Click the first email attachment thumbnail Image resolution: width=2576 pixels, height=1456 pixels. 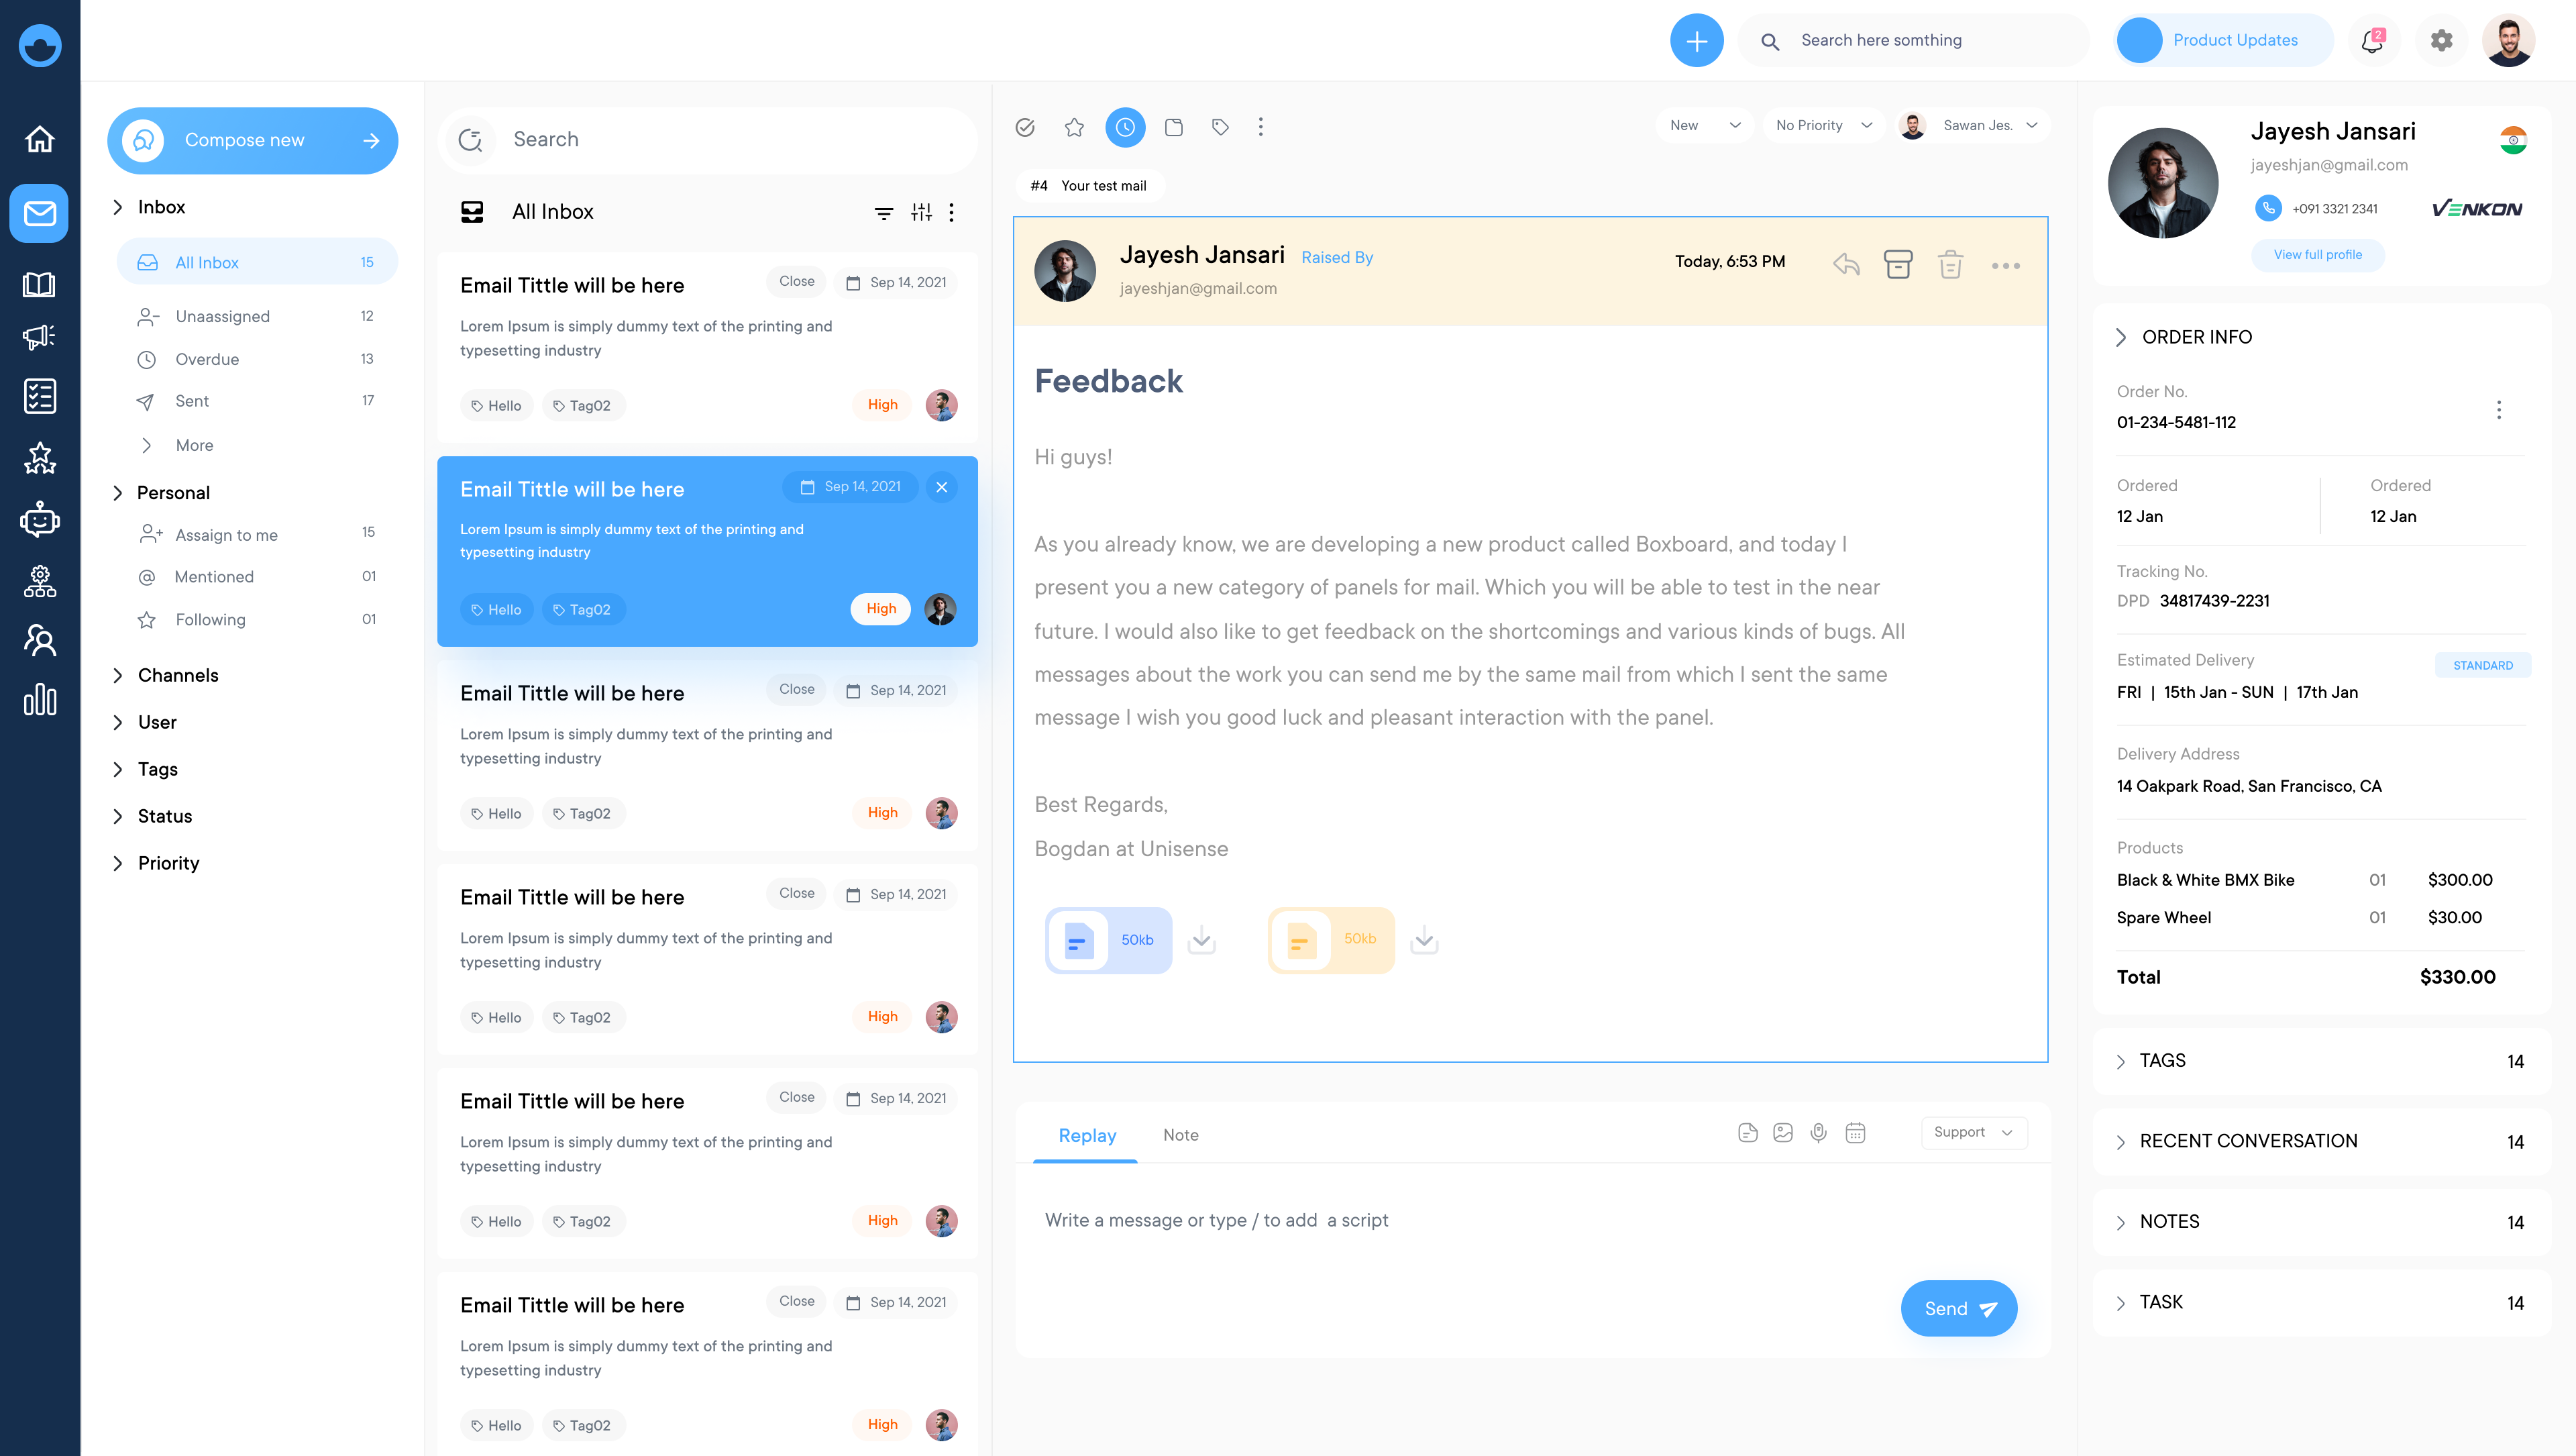[1106, 939]
